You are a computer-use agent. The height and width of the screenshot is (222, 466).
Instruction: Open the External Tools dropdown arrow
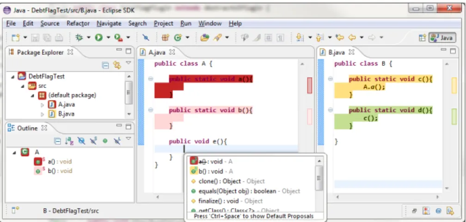coord(128,38)
